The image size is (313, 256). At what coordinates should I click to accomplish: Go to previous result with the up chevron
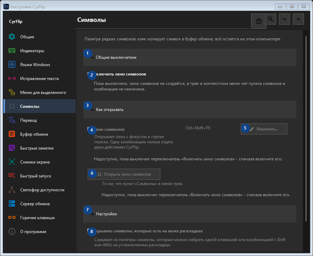(298, 19)
